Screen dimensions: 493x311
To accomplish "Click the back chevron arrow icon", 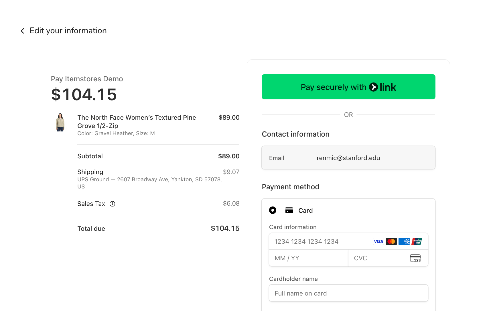I will (x=22, y=31).
